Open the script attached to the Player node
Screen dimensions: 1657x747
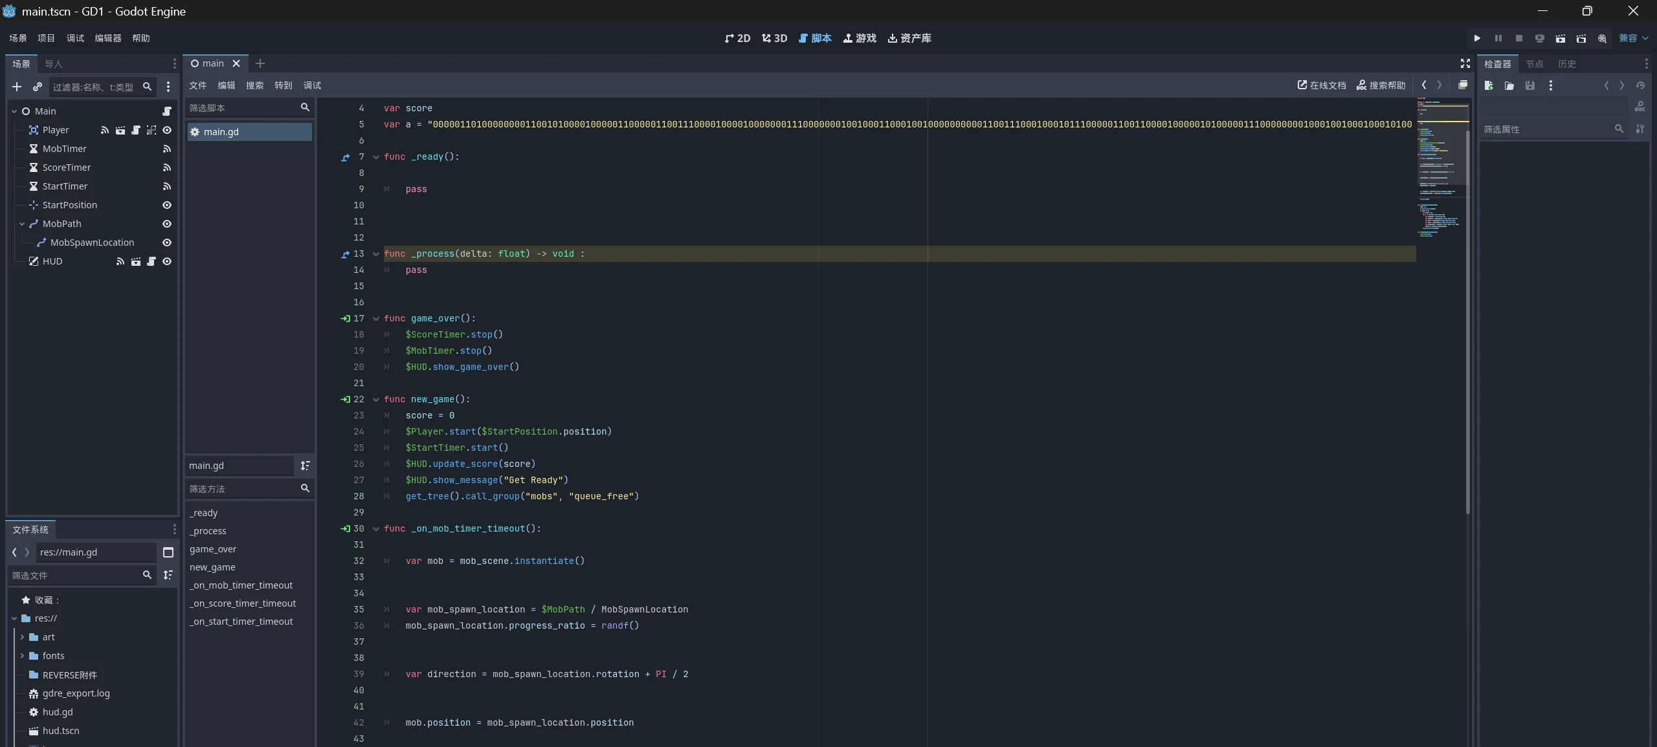coord(136,130)
